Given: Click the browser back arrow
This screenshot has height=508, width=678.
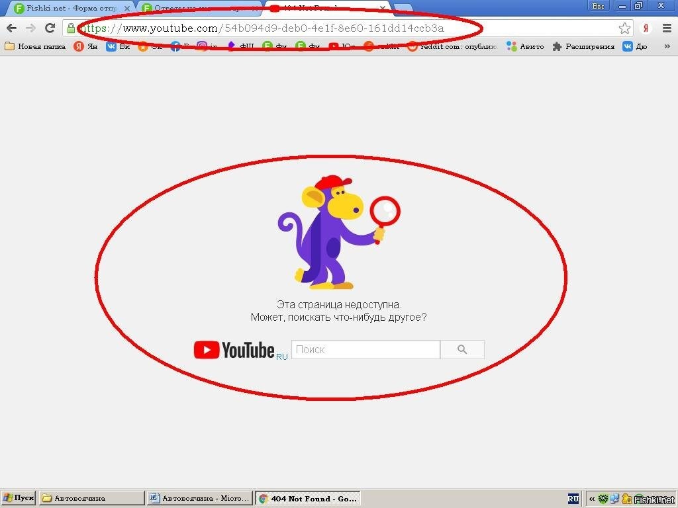Looking at the screenshot, I should click(11, 28).
